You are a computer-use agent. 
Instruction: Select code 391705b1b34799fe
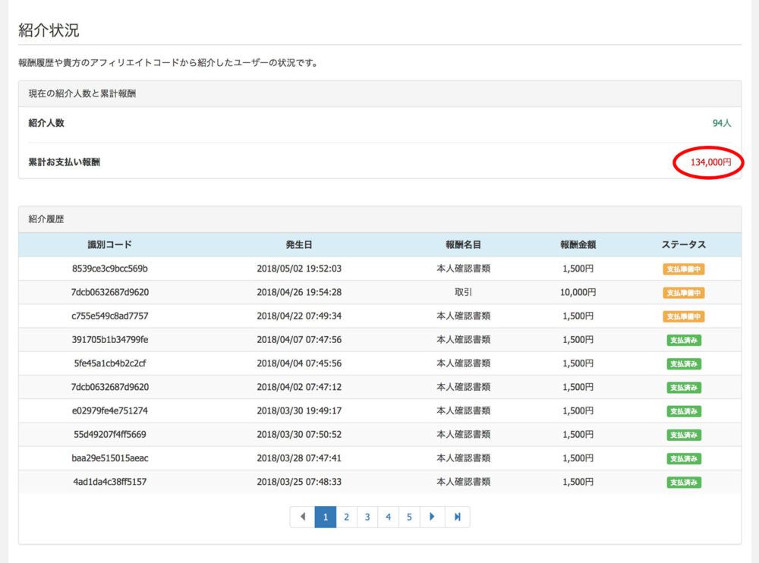pyautogui.click(x=110, y=339)
